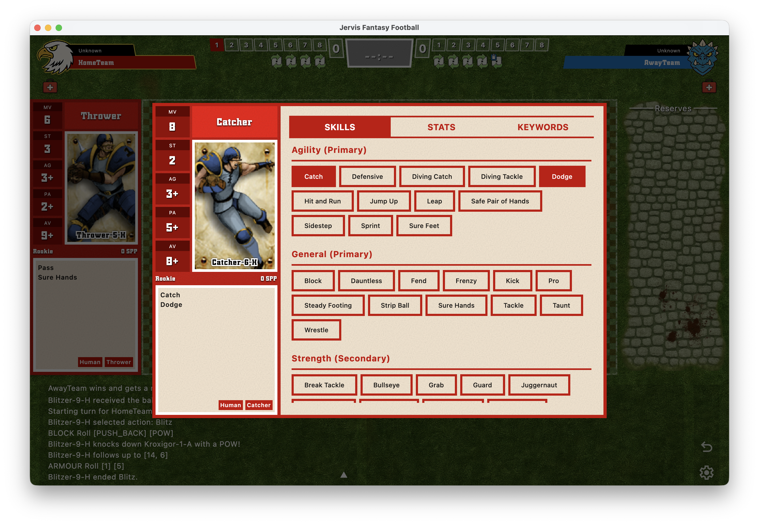This screenshot has height=525, width=759.
Task: Select the Strip Ball skill
Action: point(395,306)
